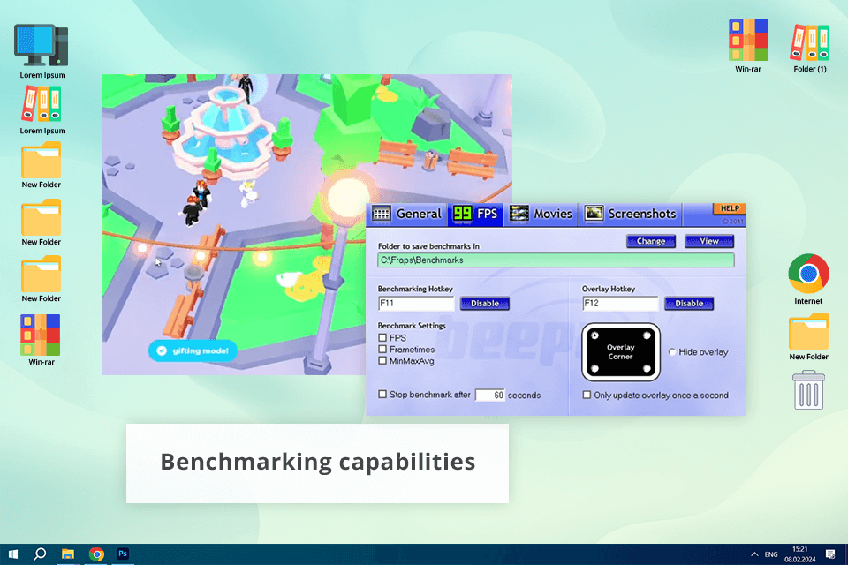Open File Explorer from the taskbar
Image resolution: width=848 pixels, height=565 pixels.
(x=68, y=554)
